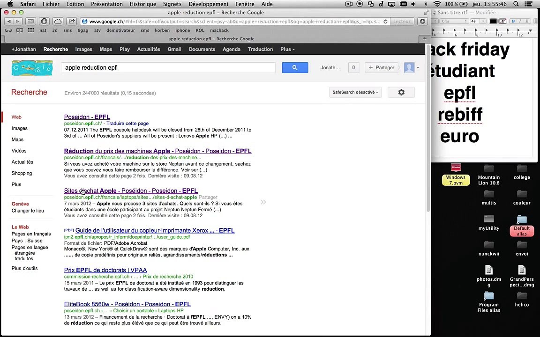Viewport: 540px width, 337px height.
Task: Open the TextEdit font style Gras dropdown
Action: pyautogui.click(x=454, y=22)
